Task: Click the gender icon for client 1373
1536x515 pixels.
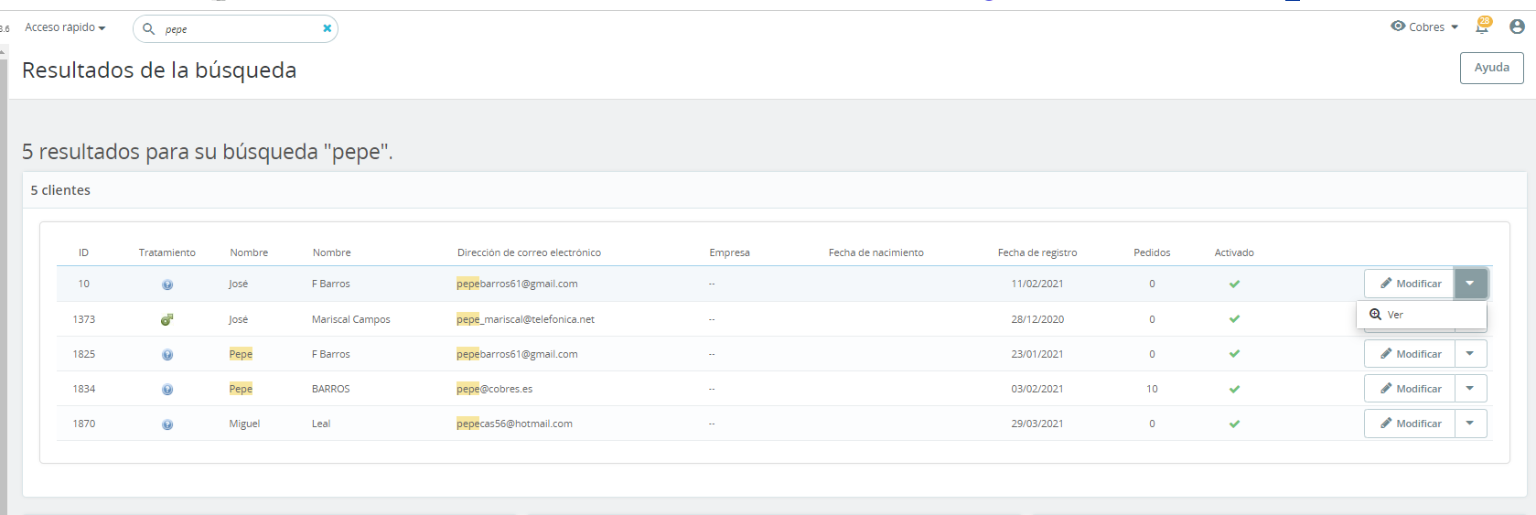Action: 166,319
